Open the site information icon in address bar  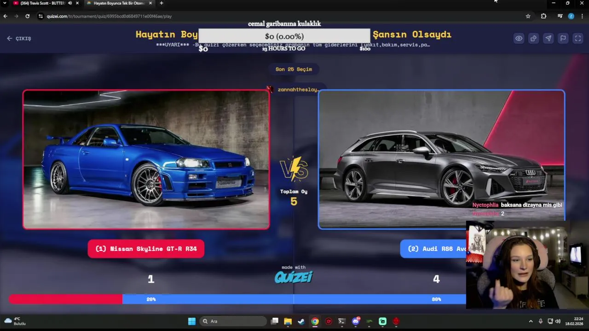coord(40,16)
